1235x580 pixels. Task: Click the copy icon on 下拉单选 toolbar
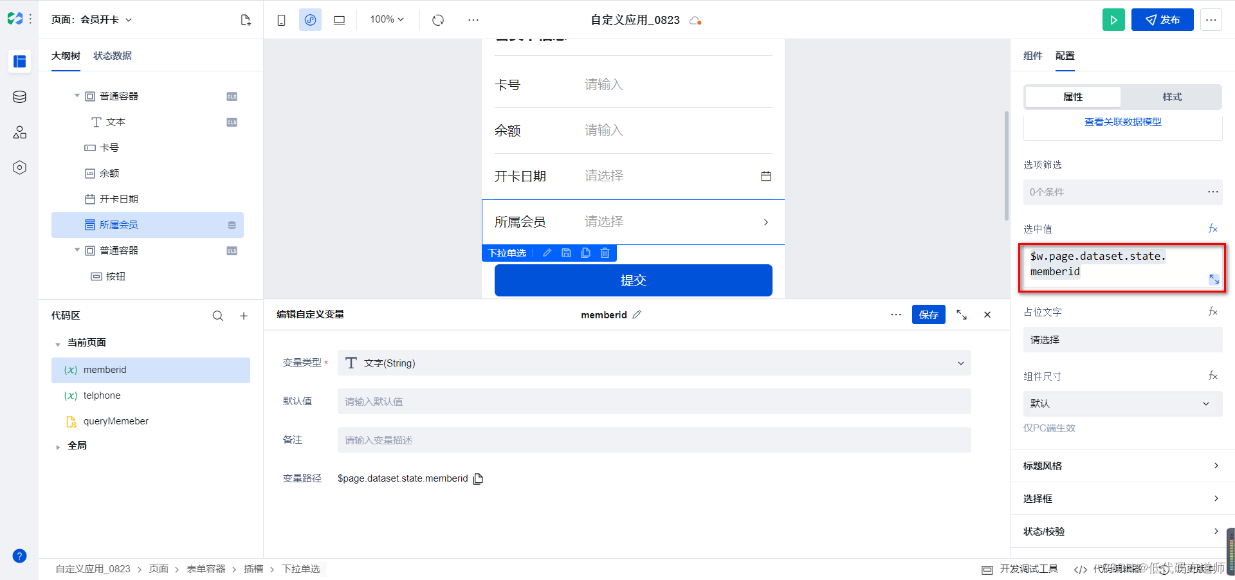(585, 253)
